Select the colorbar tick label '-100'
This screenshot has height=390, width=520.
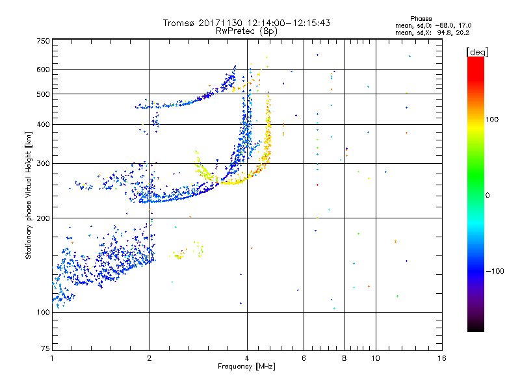[495, 271]
